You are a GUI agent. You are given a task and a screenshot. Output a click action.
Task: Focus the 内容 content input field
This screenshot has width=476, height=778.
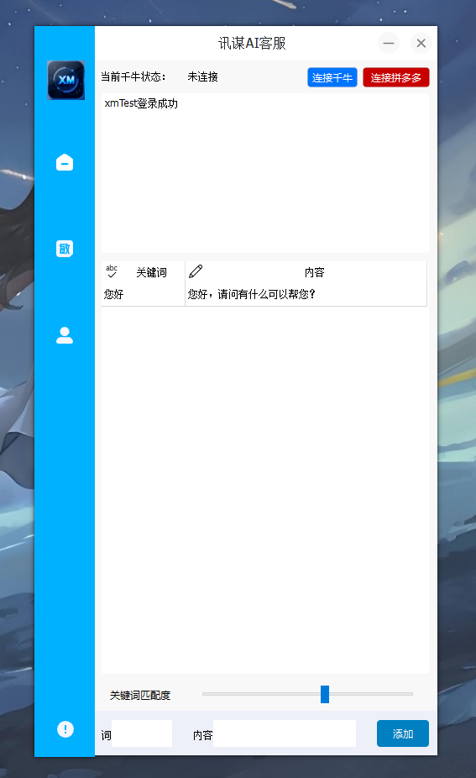285,733
